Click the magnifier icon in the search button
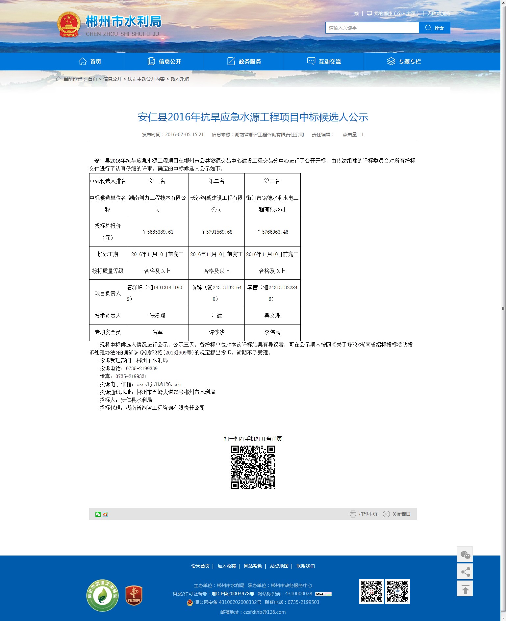This screenshot has width=506, height=621. 428,28
